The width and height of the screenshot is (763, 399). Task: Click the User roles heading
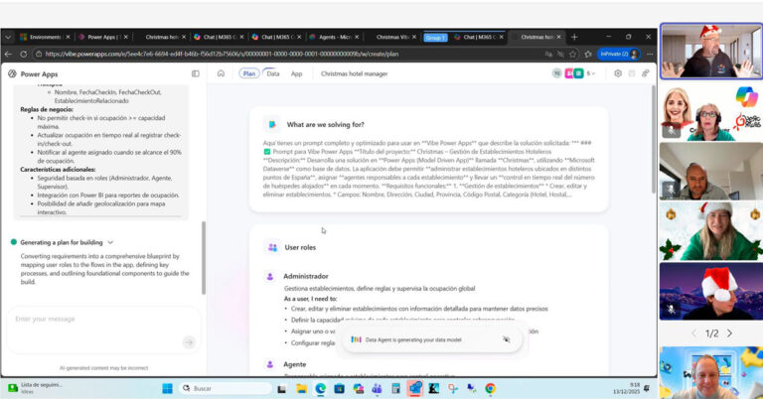pyautogui.click(x=300, y=247)
